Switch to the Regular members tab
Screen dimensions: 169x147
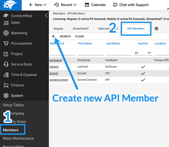[x=58, y=29]
